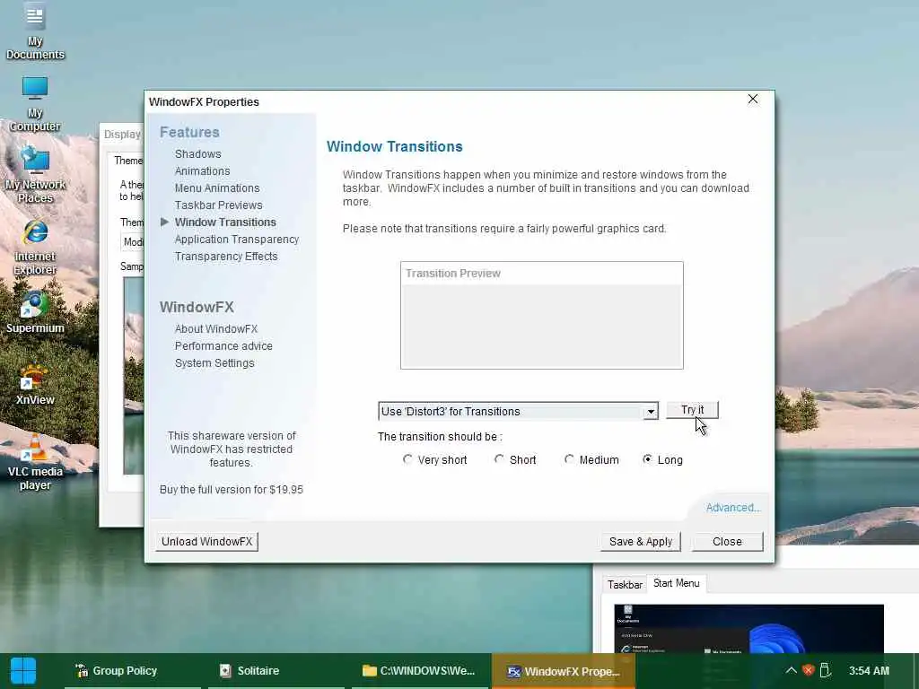
Task: Close WindowFX Properties with X button
Action: [753, 99]
